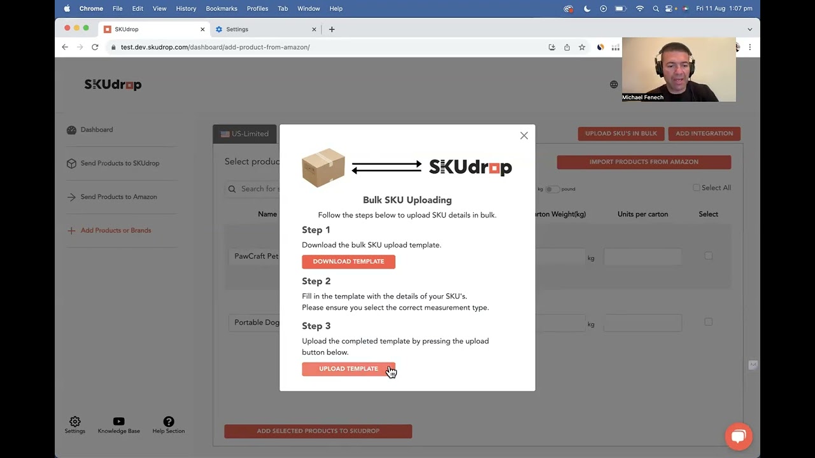The width and height of the screenshot is (815, 458).
Task: Click the Semrush extension icon
Action: tap(600, 47)
